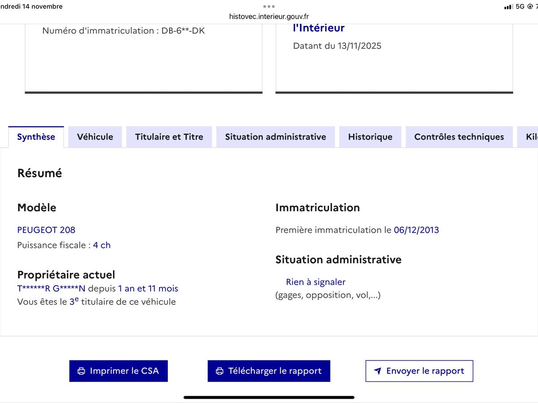Click the printer icon on Imprimer le CSA

pos(81,371)
